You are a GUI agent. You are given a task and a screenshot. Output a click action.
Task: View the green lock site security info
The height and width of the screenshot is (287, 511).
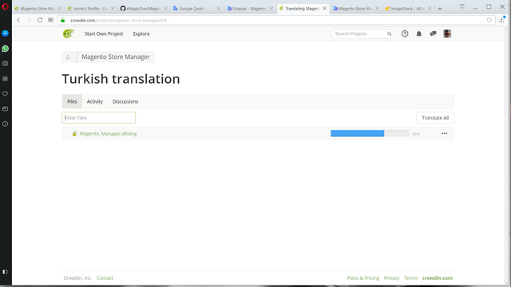63,20
